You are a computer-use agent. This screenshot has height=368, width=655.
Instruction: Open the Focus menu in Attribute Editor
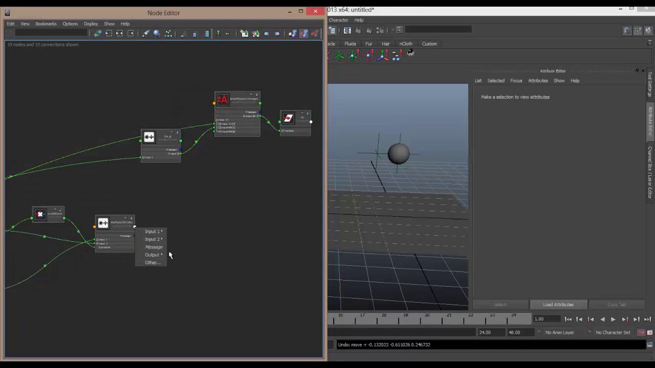(516, 81)
